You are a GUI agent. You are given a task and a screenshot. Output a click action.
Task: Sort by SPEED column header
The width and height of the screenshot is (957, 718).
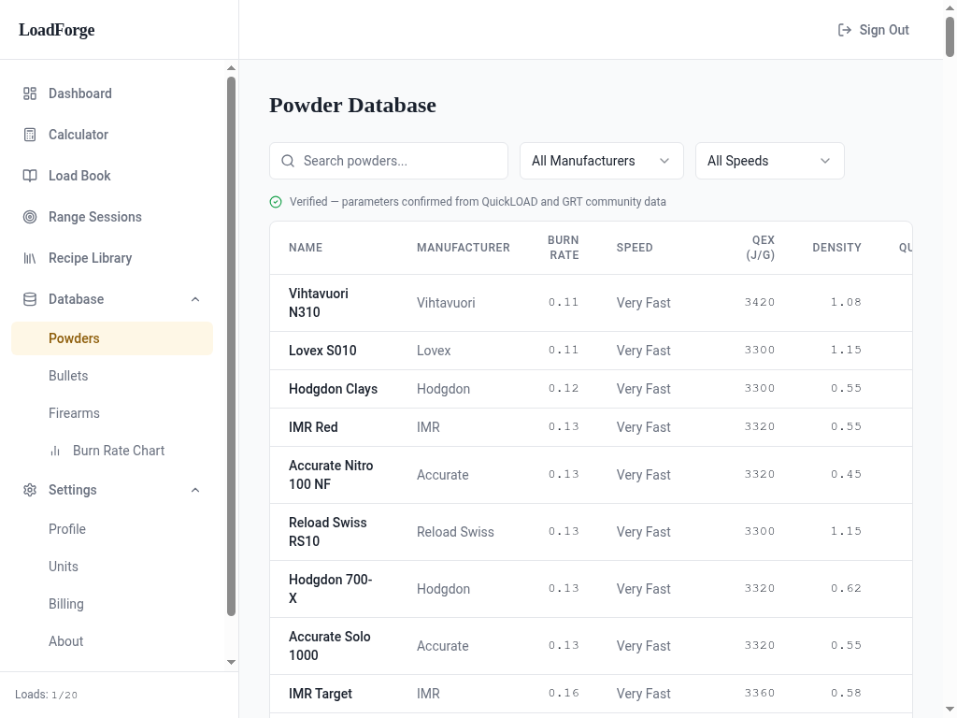pyautogui.click(x=635, y=248)
